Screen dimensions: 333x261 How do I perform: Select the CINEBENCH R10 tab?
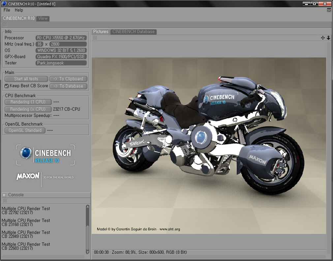click(x=19, y=18)
